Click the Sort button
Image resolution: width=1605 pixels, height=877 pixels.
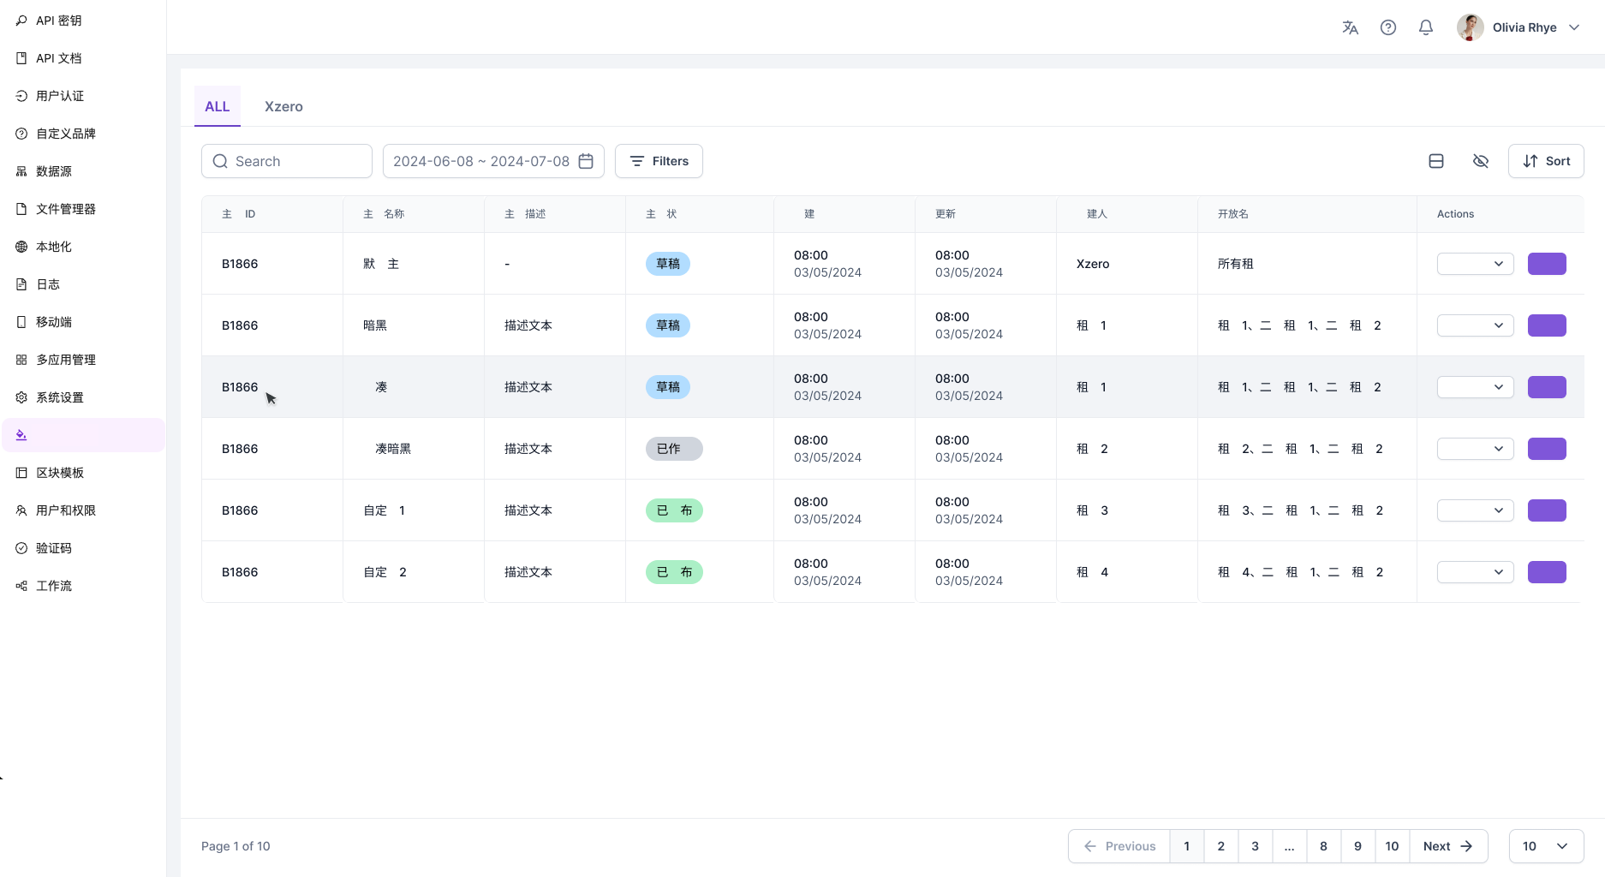click(x=1546, y=161)
